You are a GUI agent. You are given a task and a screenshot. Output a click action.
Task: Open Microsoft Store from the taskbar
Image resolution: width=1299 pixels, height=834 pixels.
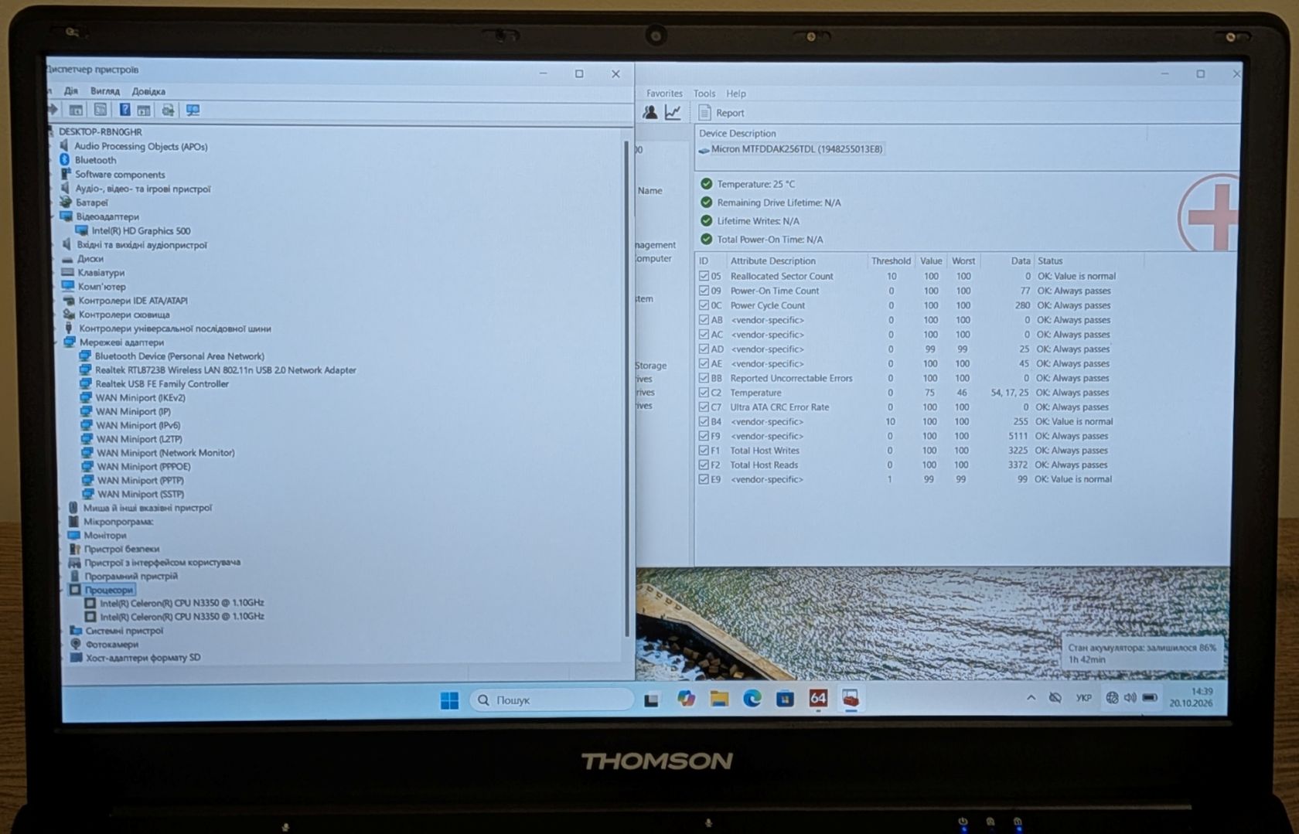point(785,699)
